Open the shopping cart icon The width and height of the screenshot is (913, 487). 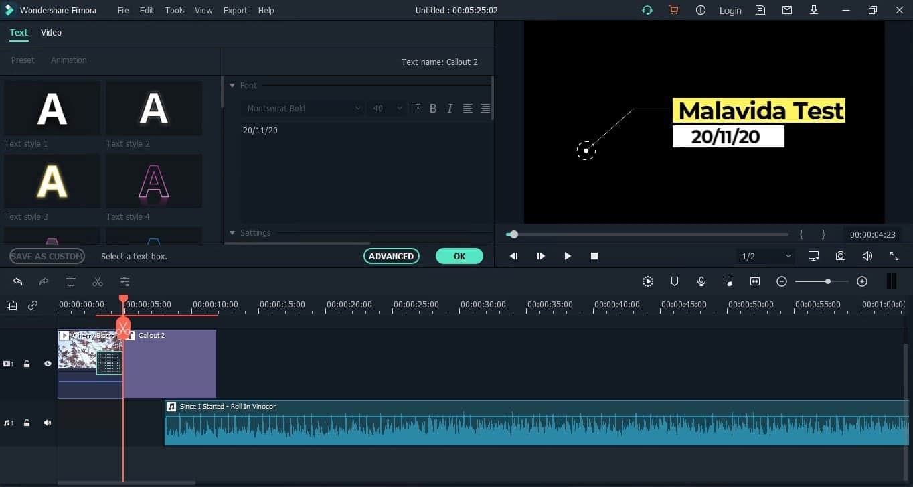tap(673, 10)
